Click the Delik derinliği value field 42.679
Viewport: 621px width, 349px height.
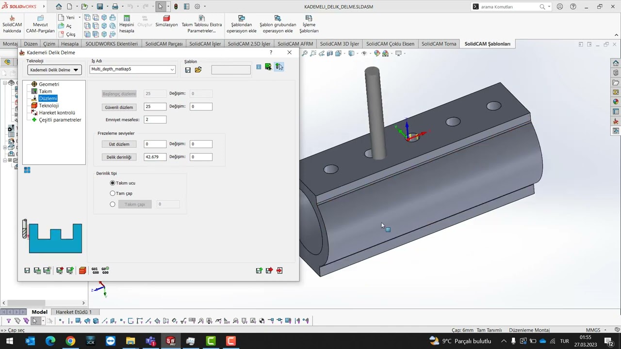[155, 157]
